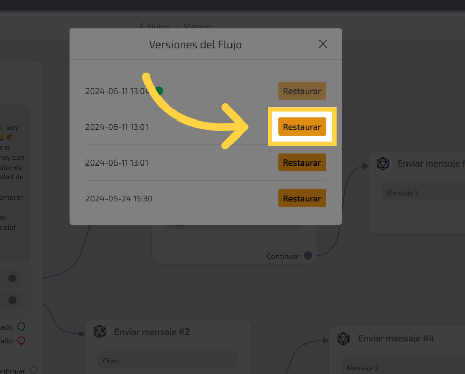465x374 pixels.
Task: Click the Enviar mensaje #1 node icon
Action: 383,163
